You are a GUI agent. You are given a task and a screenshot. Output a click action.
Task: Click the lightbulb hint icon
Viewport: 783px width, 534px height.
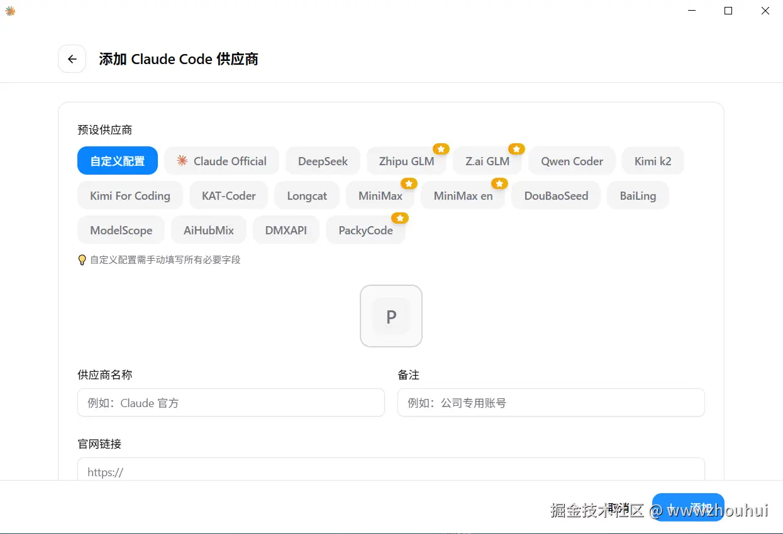coord(82,260)
